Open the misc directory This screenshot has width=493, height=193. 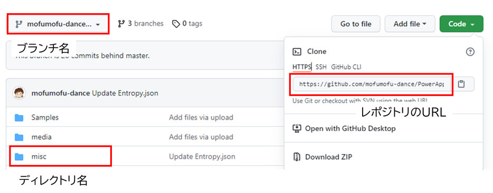coord(39,156)
